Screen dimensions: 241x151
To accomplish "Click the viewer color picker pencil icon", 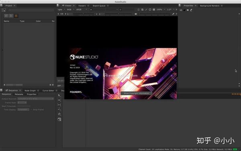I will 173,14.
